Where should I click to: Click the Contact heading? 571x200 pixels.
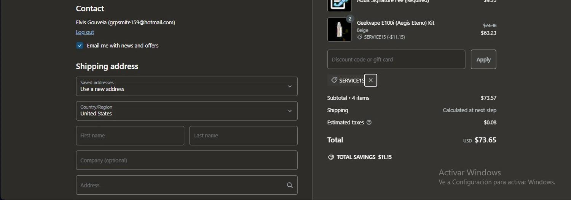(90, 8)
